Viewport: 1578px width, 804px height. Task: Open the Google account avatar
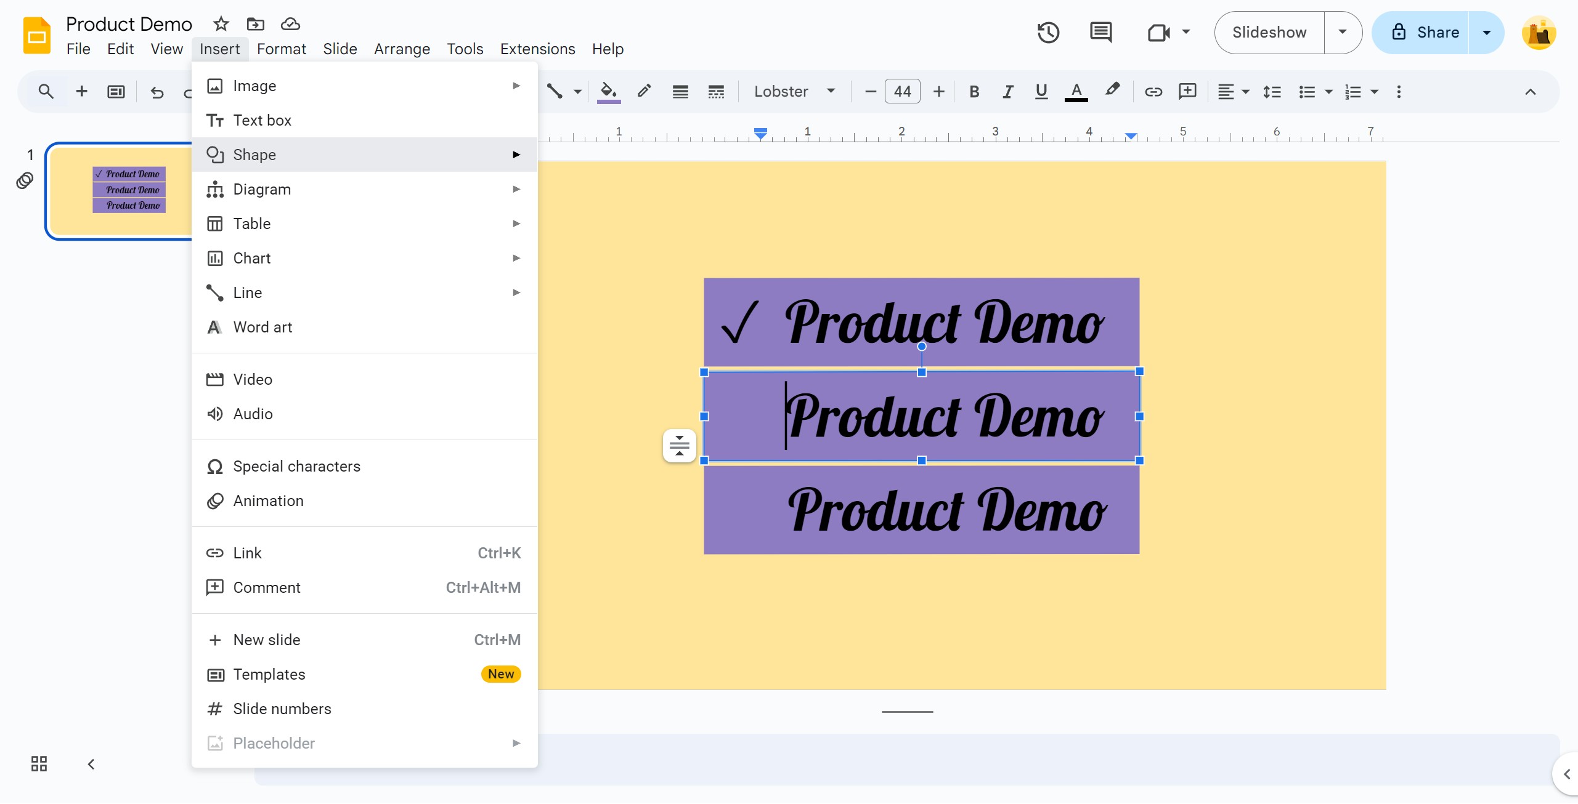tap(1539, 33)
